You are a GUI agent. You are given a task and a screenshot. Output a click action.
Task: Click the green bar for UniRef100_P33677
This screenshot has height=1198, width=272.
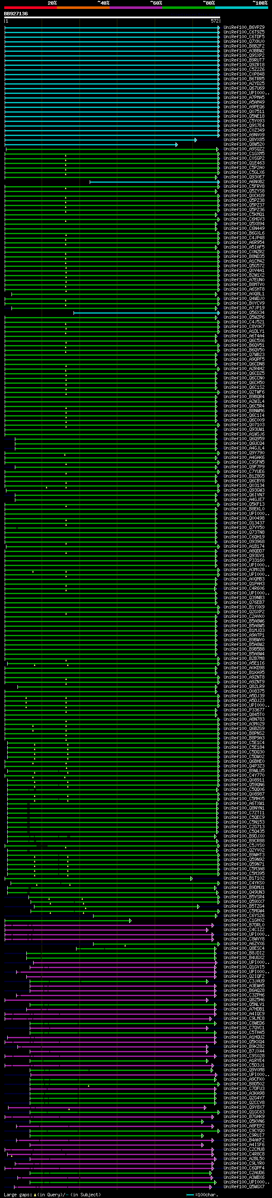click(111, 710)
